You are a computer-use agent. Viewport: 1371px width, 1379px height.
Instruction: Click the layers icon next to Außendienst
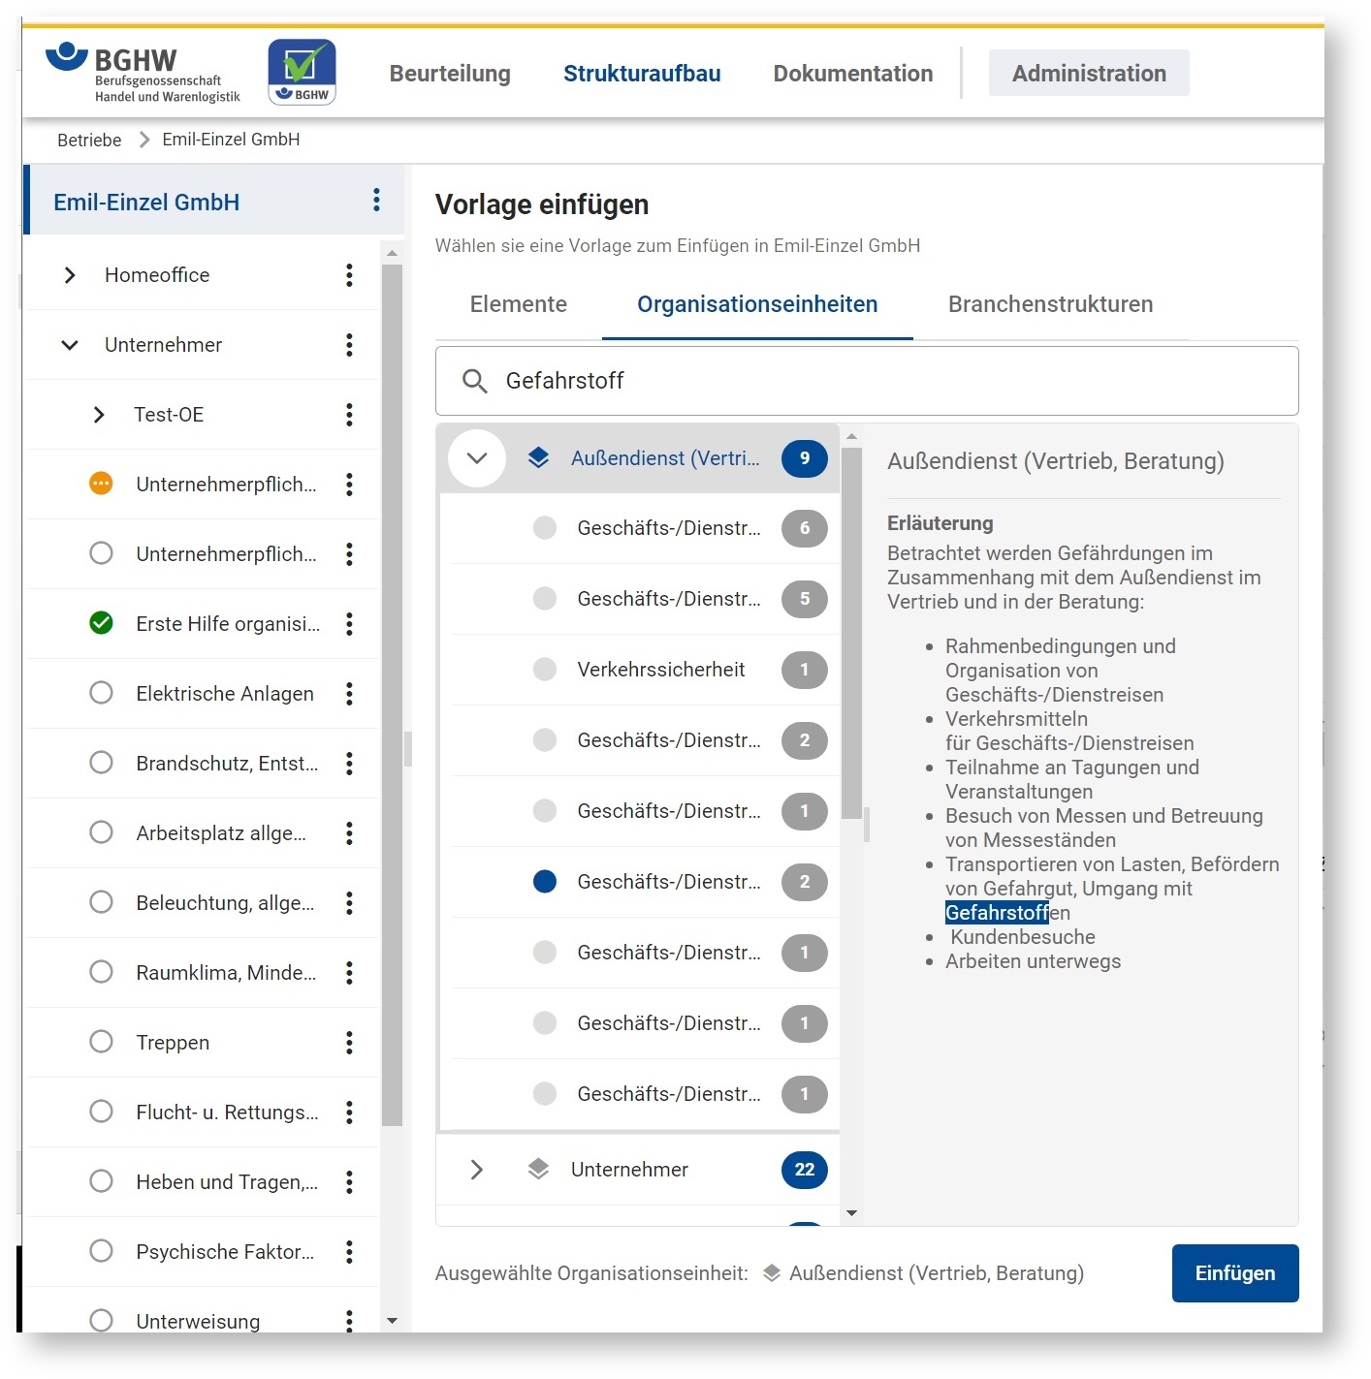pyautogui.click(x=538, y=458)
